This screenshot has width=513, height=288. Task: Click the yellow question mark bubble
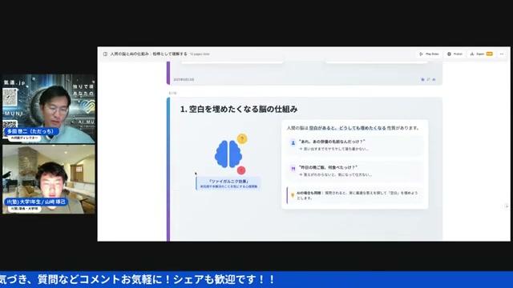[x=242, y=138]
